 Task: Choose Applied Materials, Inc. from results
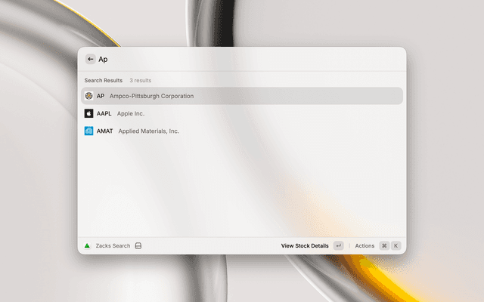tap(148, 131)
